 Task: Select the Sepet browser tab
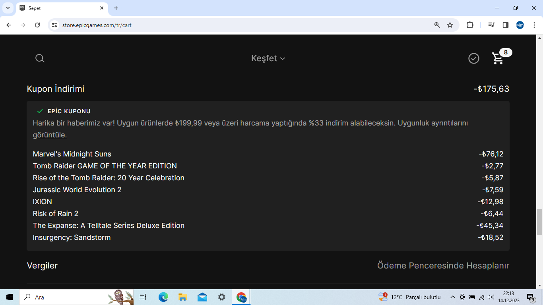click(x=62, y=8)
